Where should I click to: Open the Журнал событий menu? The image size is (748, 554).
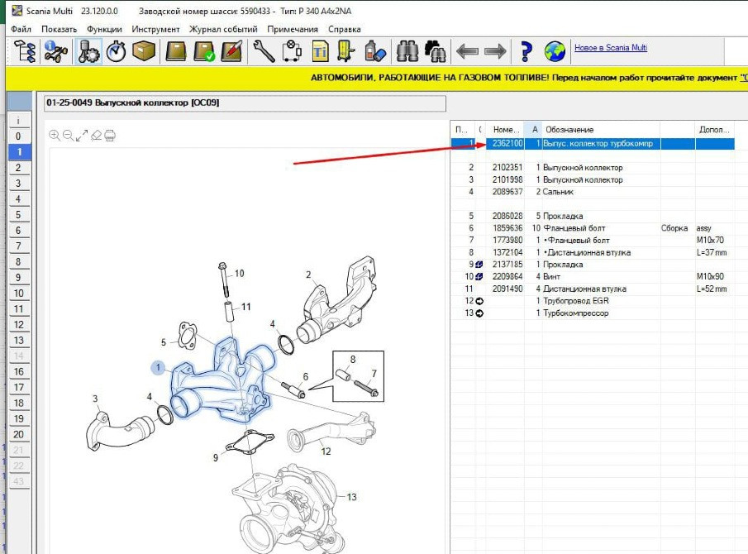[224, 29]
